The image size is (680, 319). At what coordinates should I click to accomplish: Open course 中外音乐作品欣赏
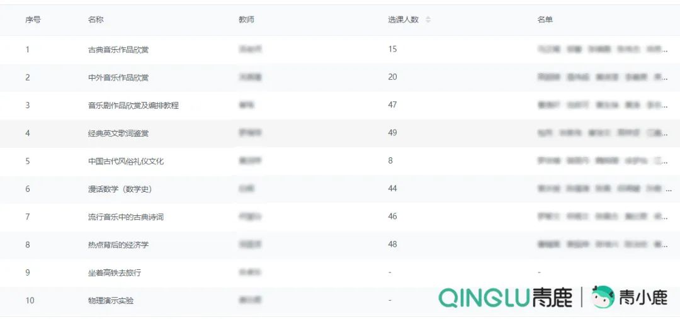[118, 77]
